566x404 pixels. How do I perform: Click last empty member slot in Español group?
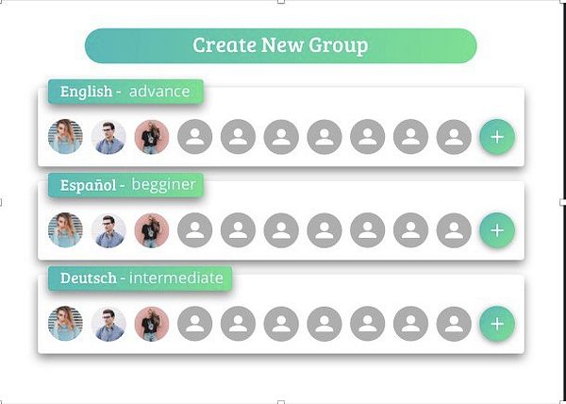coord(454,230)
